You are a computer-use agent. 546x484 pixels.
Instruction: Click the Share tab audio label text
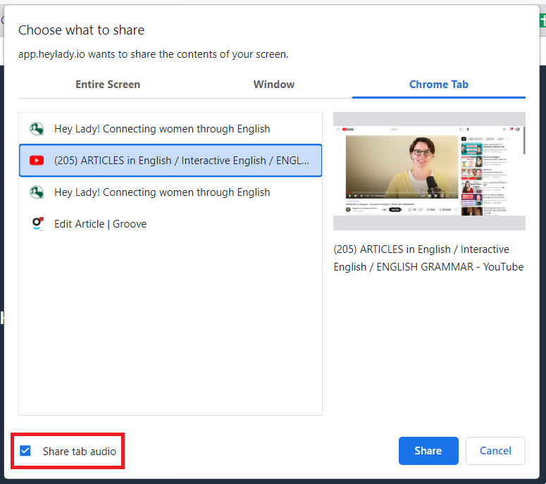[80, 452]
